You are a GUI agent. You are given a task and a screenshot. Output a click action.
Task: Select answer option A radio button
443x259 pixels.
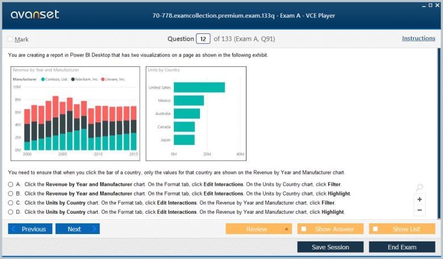pos(10,184)
